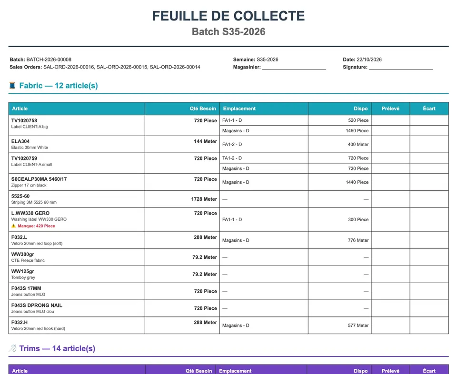Click article code TV1020758
The height and width of the screenshot is (374, 457).
point(24,120)
